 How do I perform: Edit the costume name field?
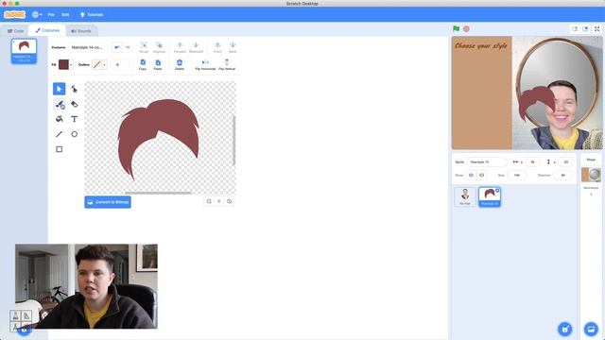88,47
